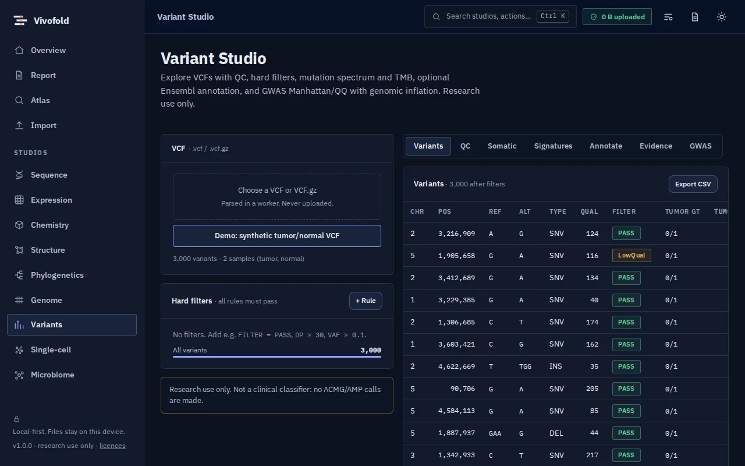The image size is (745, 466).
Task: Export variants with Export CSV button
Action: tap(693, 184)
